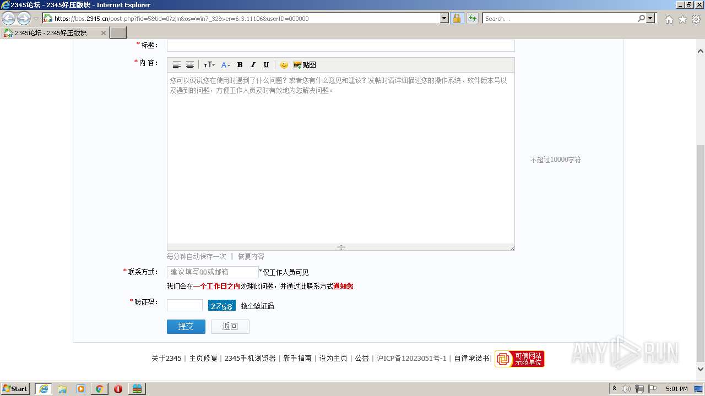Insert emoticon with smiley icon
Screen dimensions: 705x396
coord(284,65)
